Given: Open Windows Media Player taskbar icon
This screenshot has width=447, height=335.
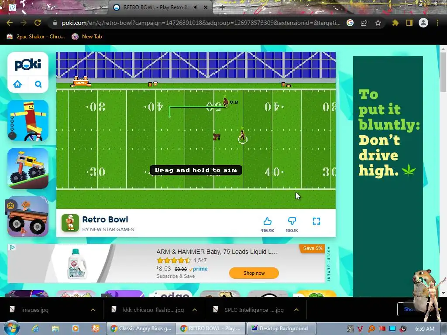Looking at the screenshot, I should (x=76, y=328).
